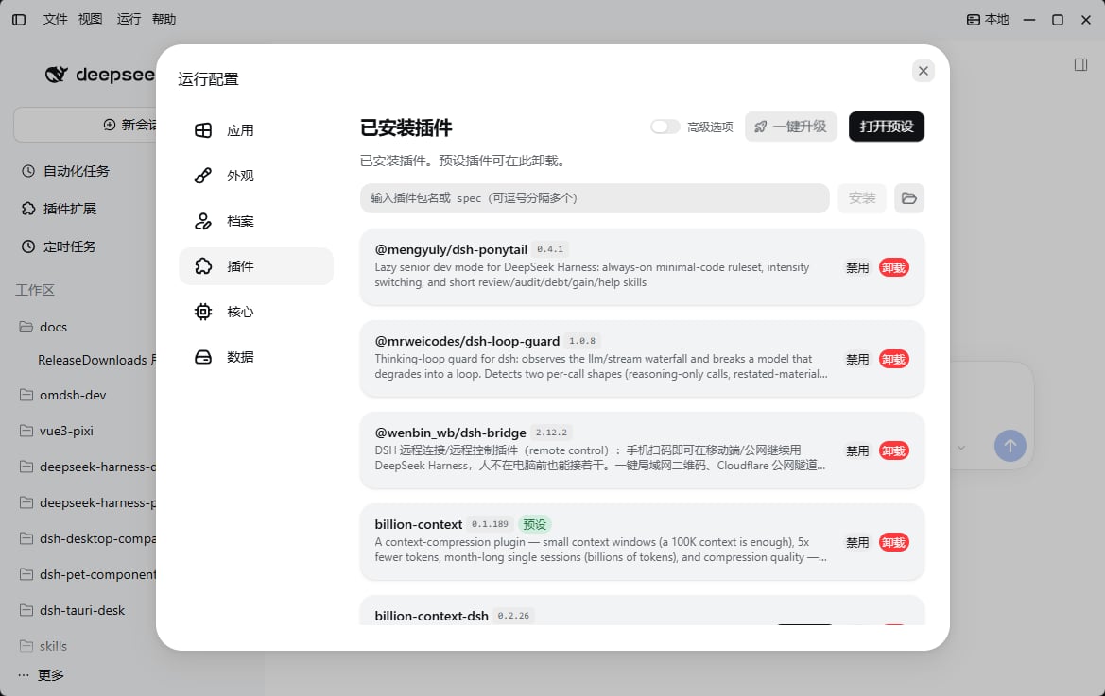Uninstall the dsh-ponytail plugin
Image resolution: width=1105 pixels, height=696 pixels.
click(x=893, y=268)
